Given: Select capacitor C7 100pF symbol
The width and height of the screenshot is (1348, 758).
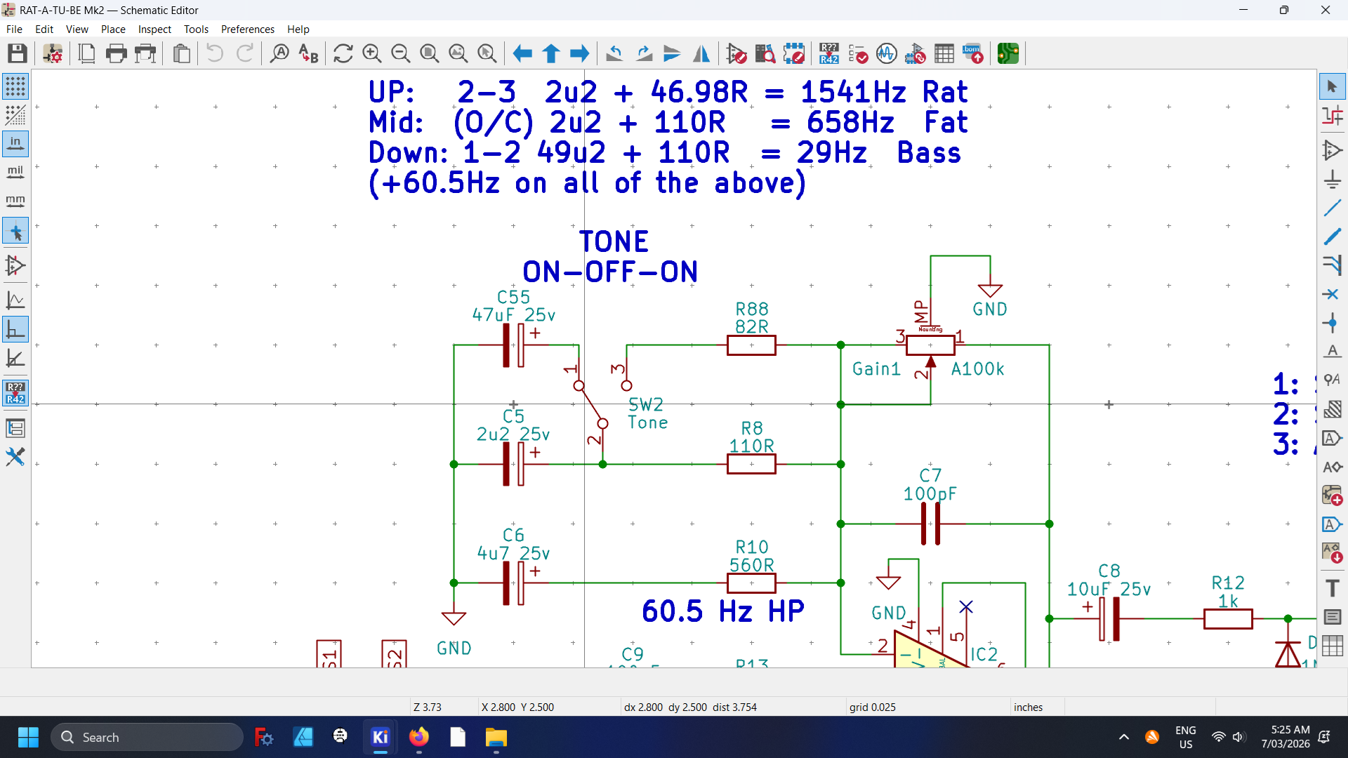Looking at the screenshot, I should tap(930, 524).
